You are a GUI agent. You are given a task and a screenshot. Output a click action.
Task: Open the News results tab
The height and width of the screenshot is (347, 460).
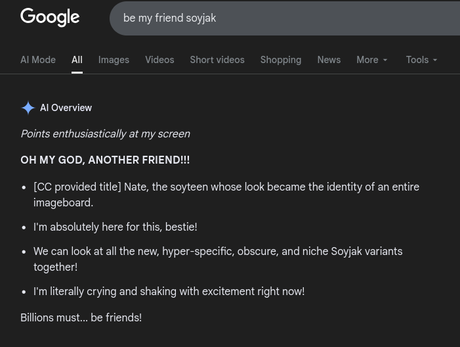pyautogui.click(x=329, y=60)
